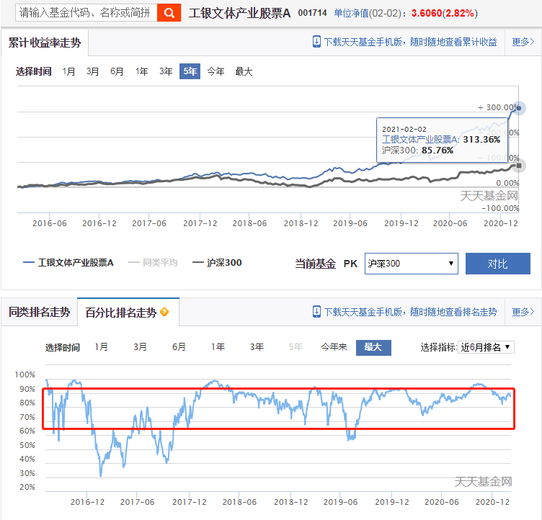Expand 更多 in the ranking panel

click(x=523, y=312)
